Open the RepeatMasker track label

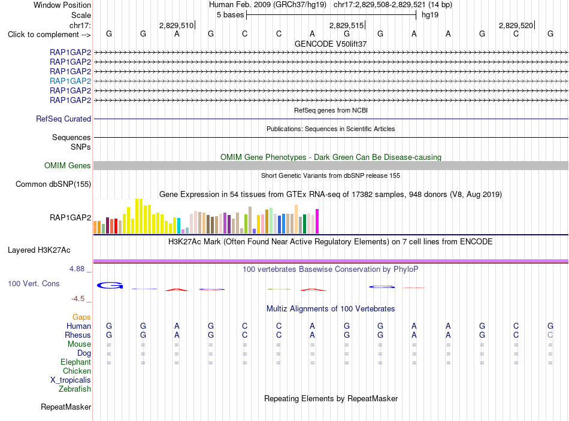66,407
